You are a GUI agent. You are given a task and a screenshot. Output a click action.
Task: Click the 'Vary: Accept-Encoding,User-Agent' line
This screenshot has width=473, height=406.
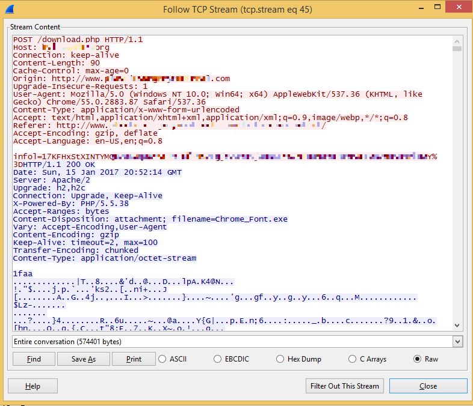pyautogui.click(x=90, y=227)
